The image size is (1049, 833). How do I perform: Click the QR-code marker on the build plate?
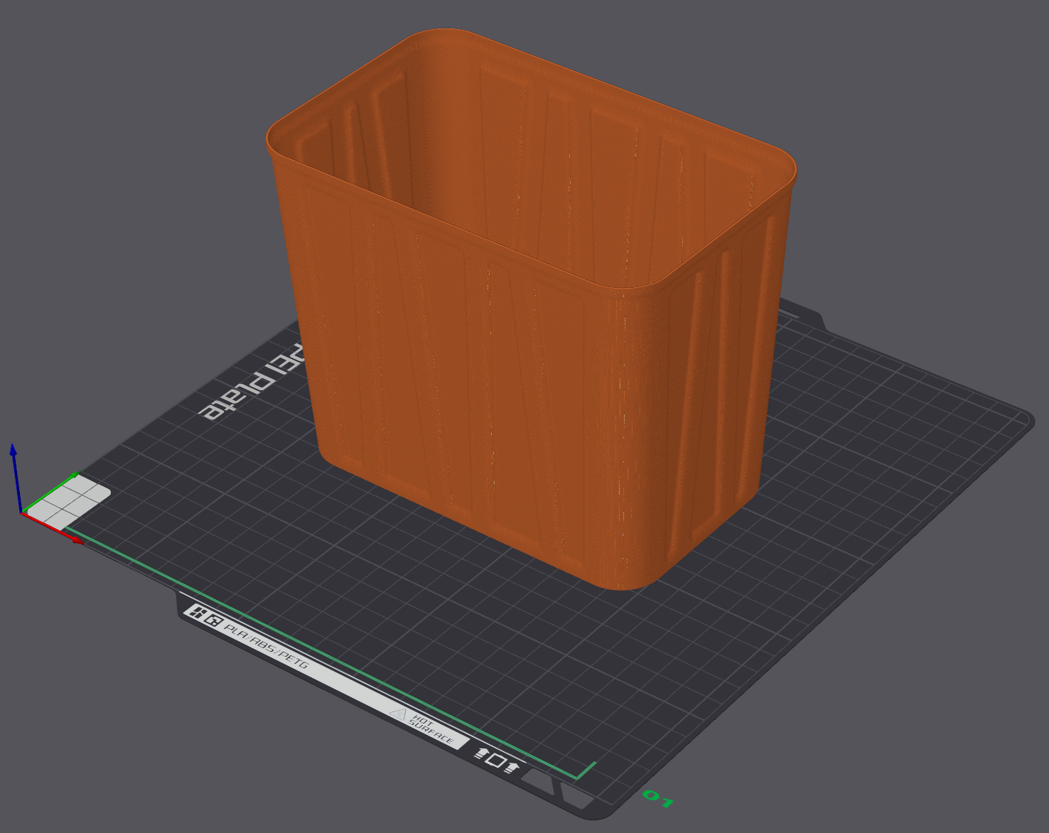point(213,620)
